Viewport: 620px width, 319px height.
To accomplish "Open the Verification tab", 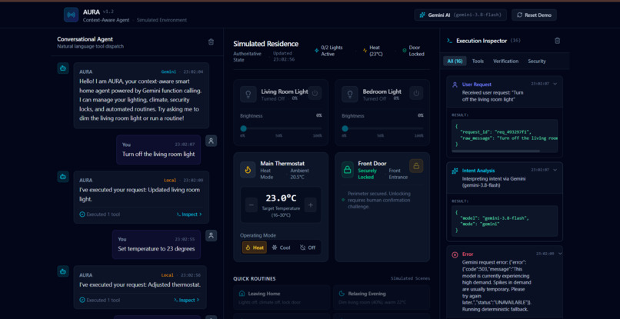I will tap(505, 61).
